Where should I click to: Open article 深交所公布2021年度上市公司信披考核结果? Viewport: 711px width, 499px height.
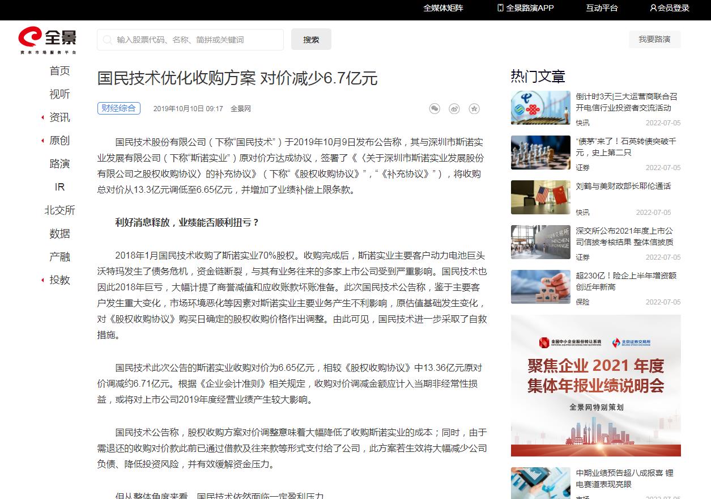(625, 236)
